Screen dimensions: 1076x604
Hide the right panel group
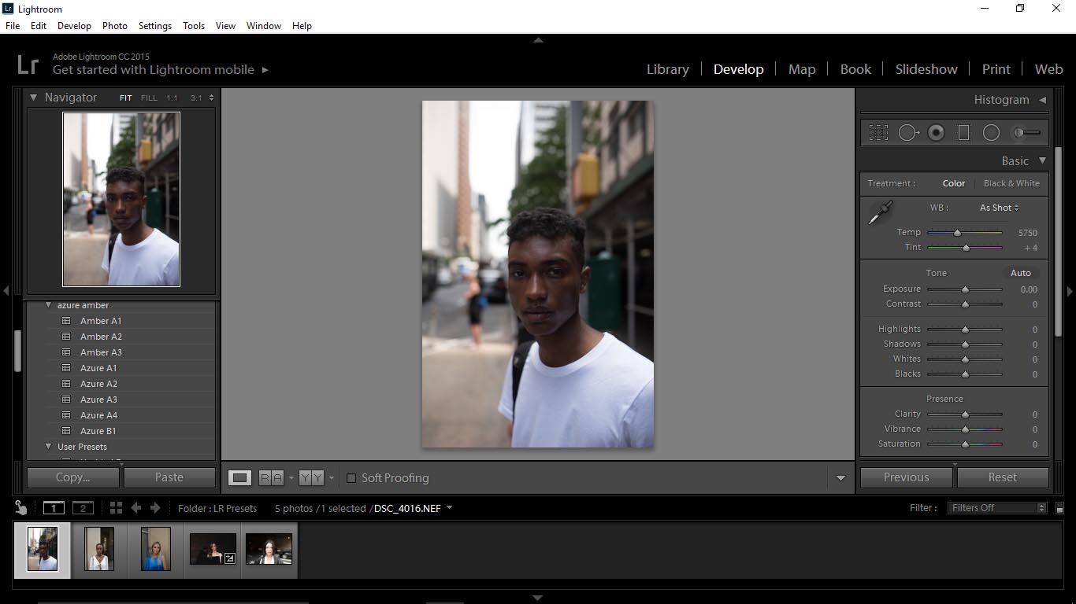coord(1070,291)
